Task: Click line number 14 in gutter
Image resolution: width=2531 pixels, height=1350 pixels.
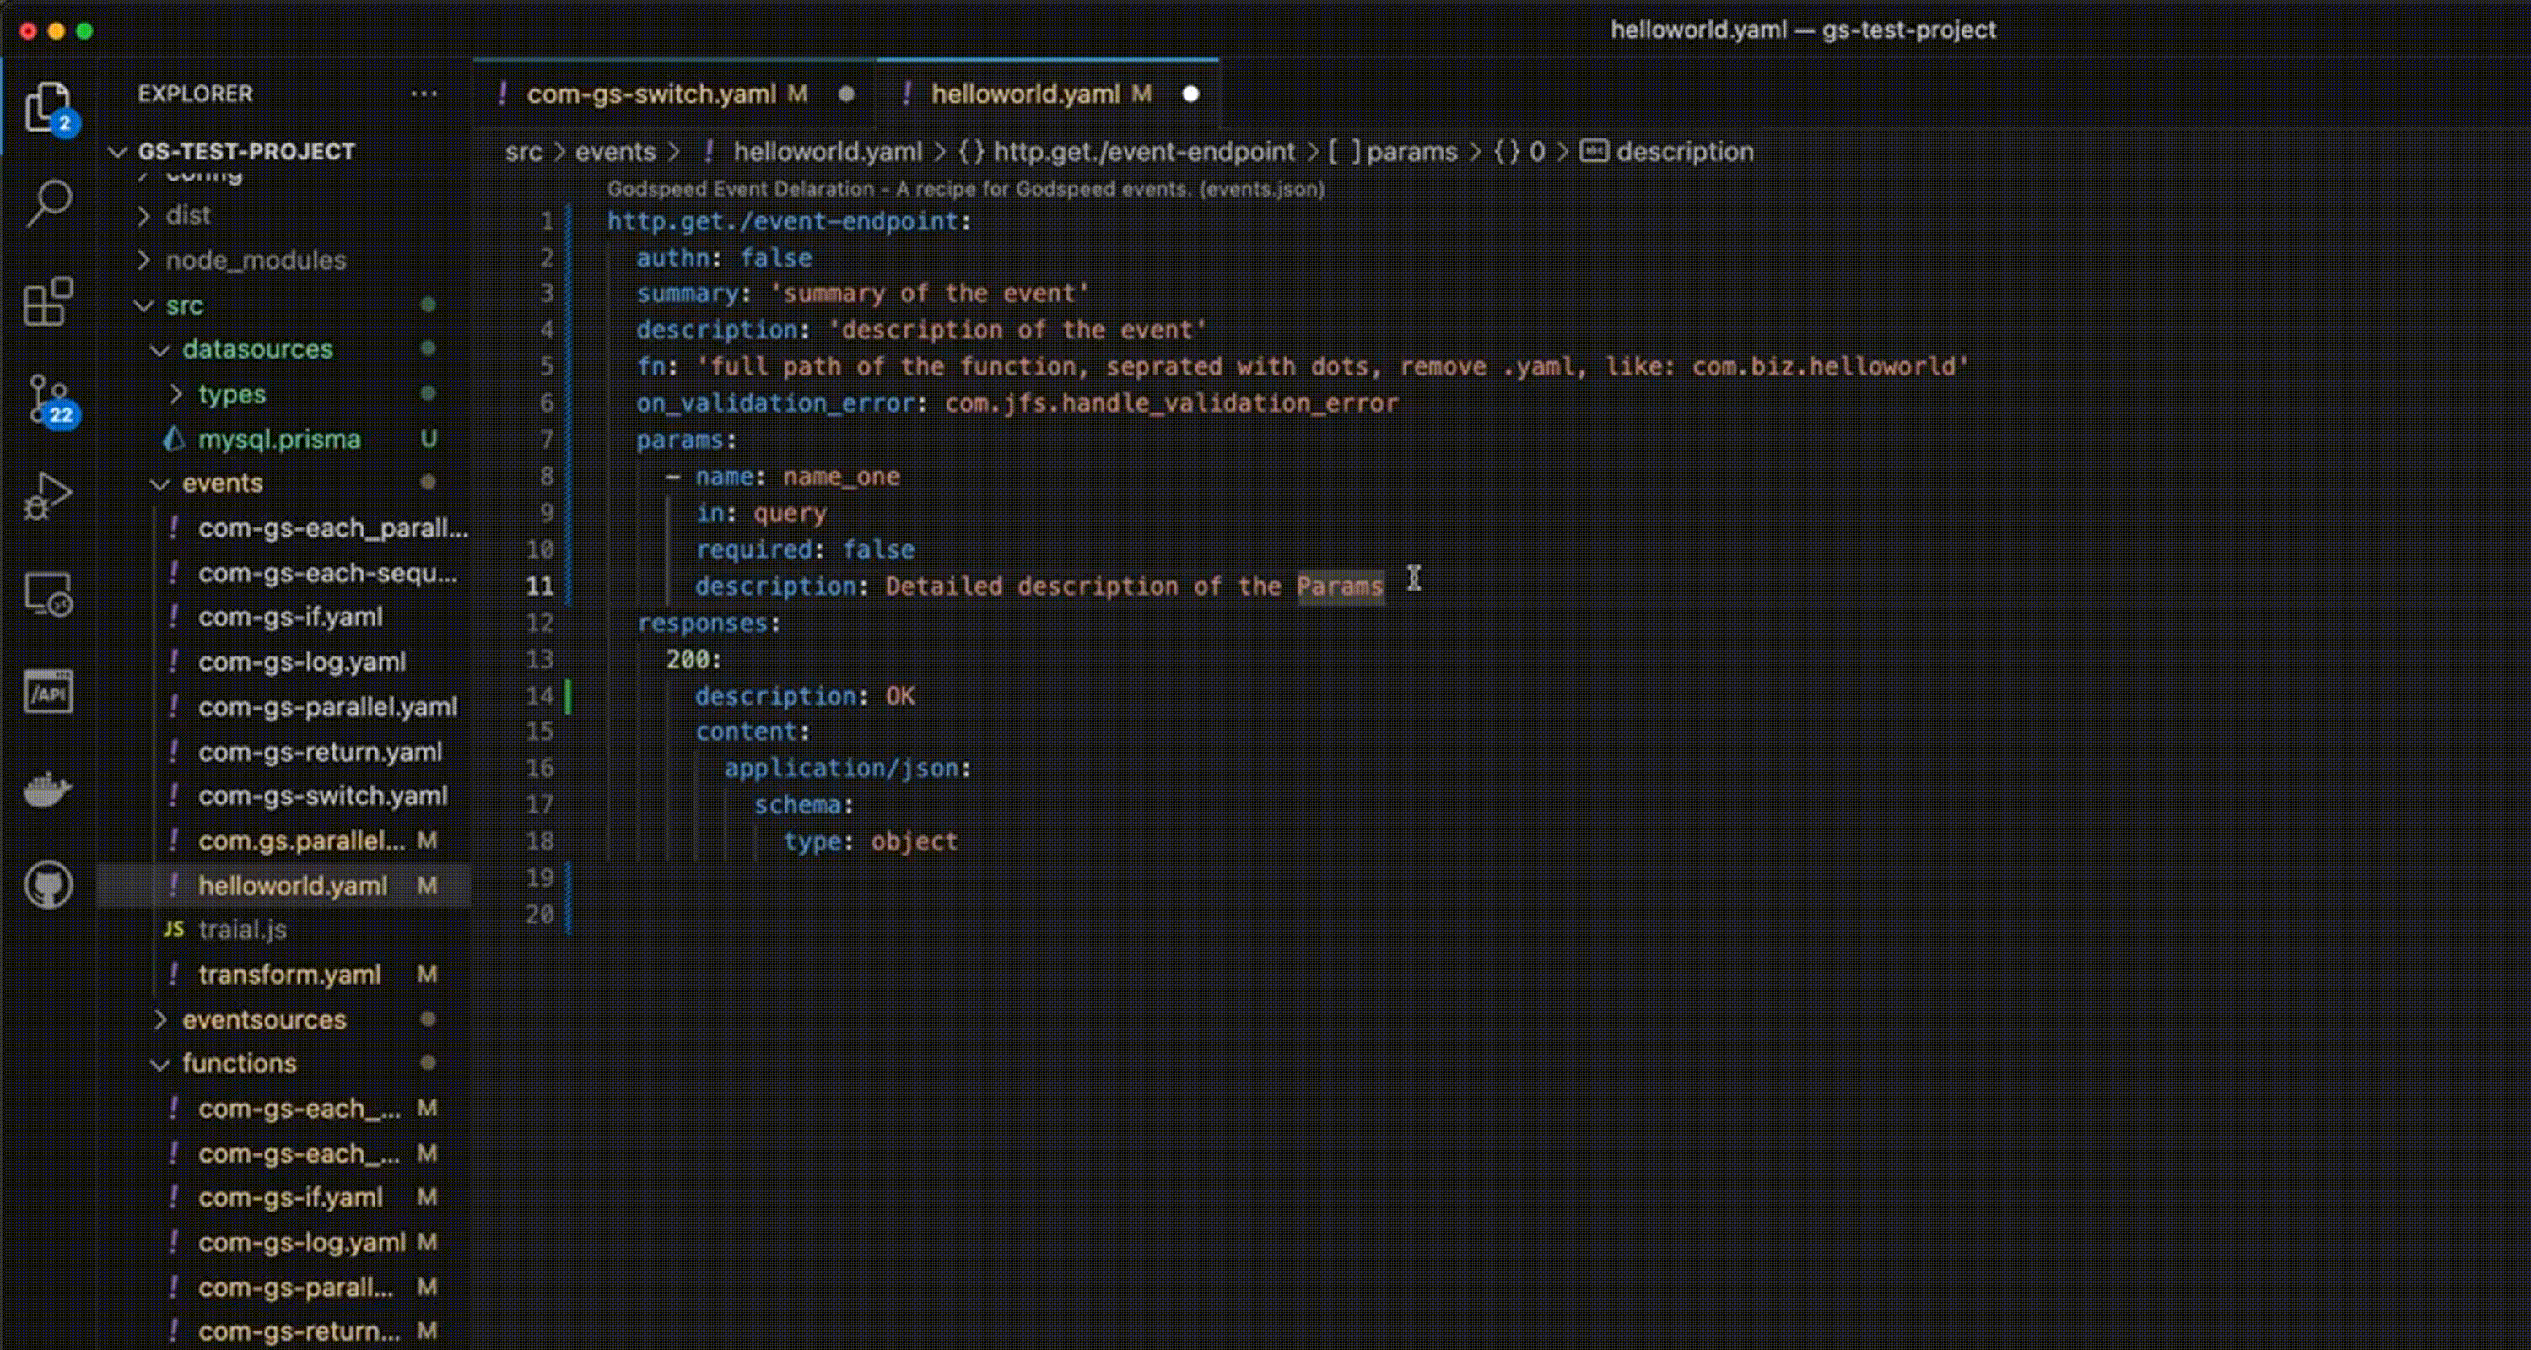Action: 539,697
